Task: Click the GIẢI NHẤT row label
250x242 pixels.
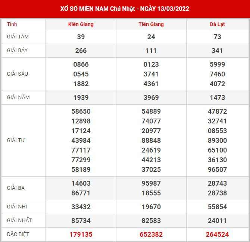Action: 19,220
